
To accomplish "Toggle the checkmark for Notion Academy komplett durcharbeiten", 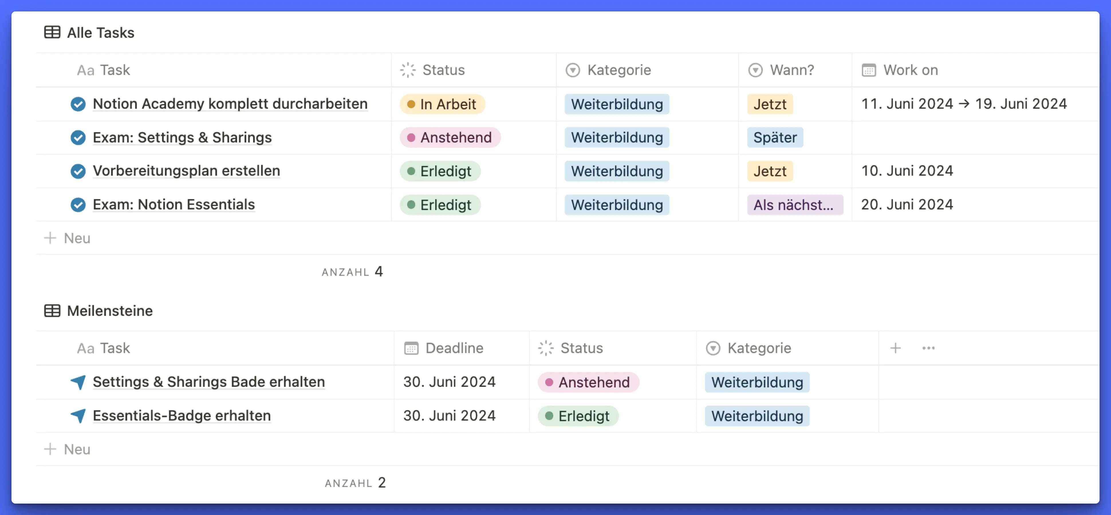I will [x=78, y=104].
